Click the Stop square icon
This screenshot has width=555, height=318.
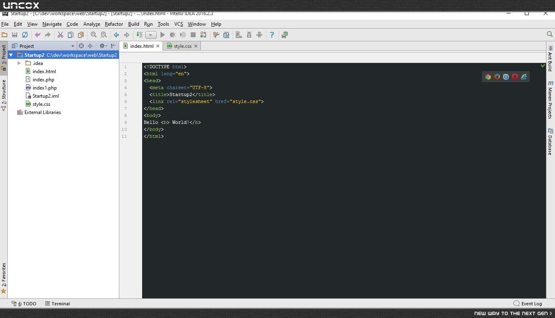point(193,35)
